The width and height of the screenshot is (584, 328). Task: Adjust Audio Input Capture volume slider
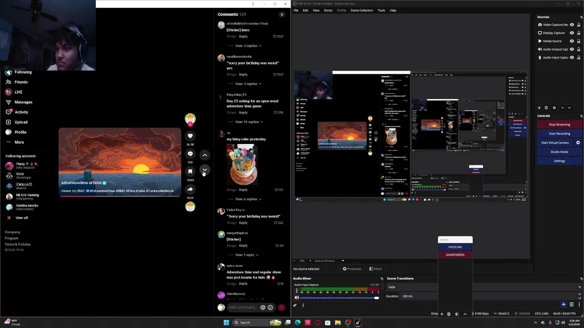click(x=339, y=298)
